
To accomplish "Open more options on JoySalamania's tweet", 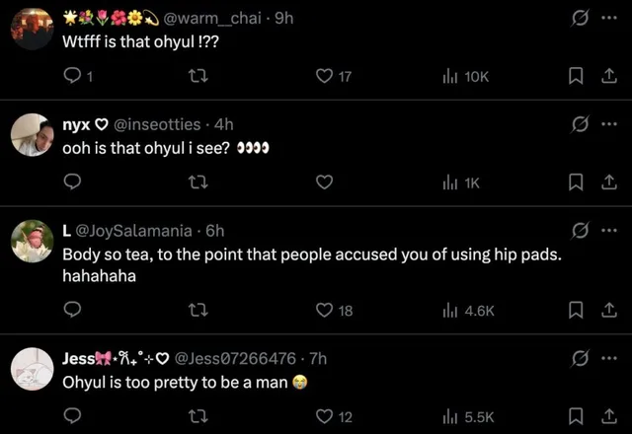I will click(609, 230).
